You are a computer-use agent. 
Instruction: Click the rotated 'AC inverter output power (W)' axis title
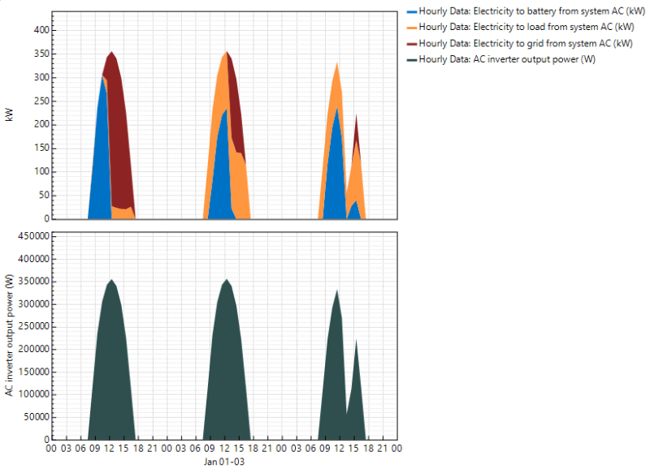click(10, 335)
